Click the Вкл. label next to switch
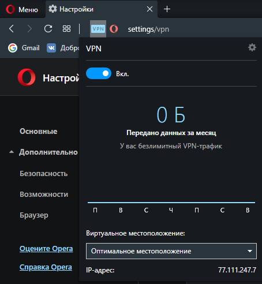The width and height of the screenshot is (262, 284). tap(122, 74)
